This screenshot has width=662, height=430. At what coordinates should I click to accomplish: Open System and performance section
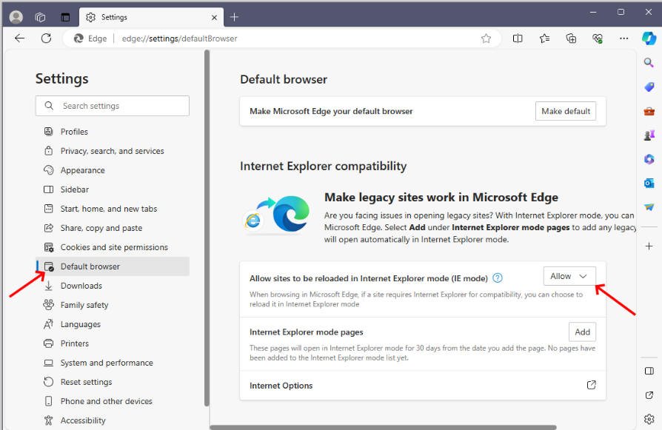pos(113,363)
